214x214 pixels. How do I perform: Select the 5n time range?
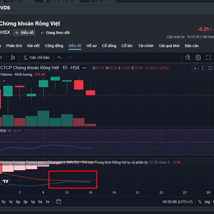pos(40,202)
